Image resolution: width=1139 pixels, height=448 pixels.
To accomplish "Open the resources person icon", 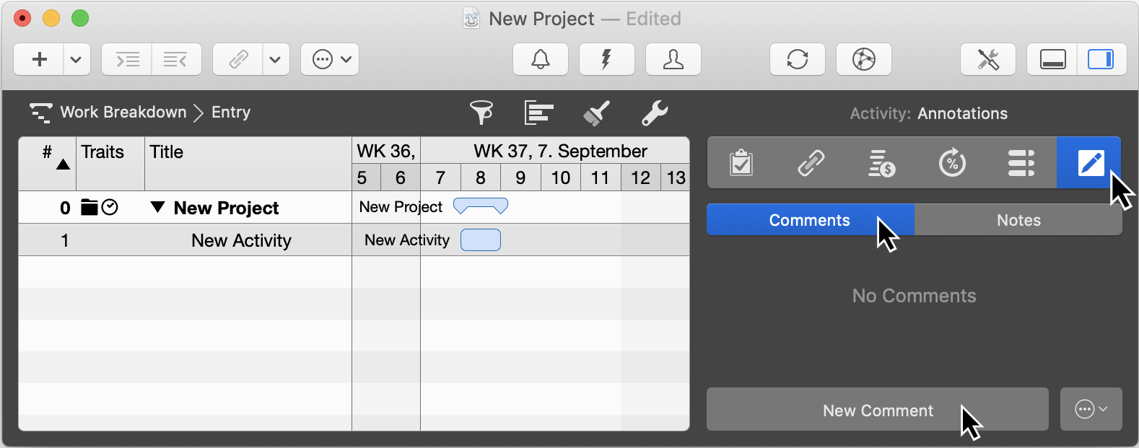I will tap(673, 59).
